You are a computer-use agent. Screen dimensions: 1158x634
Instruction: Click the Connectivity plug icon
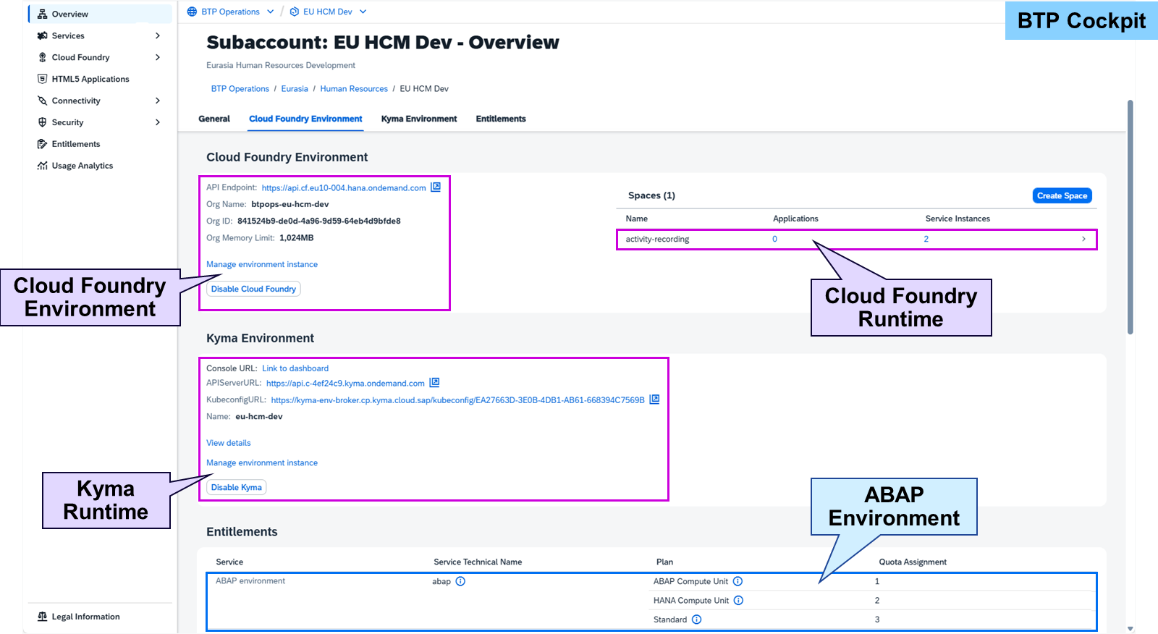pos(42,101)
